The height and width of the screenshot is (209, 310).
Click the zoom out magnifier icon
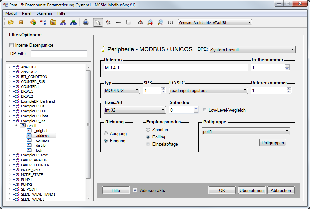point(160,22)
